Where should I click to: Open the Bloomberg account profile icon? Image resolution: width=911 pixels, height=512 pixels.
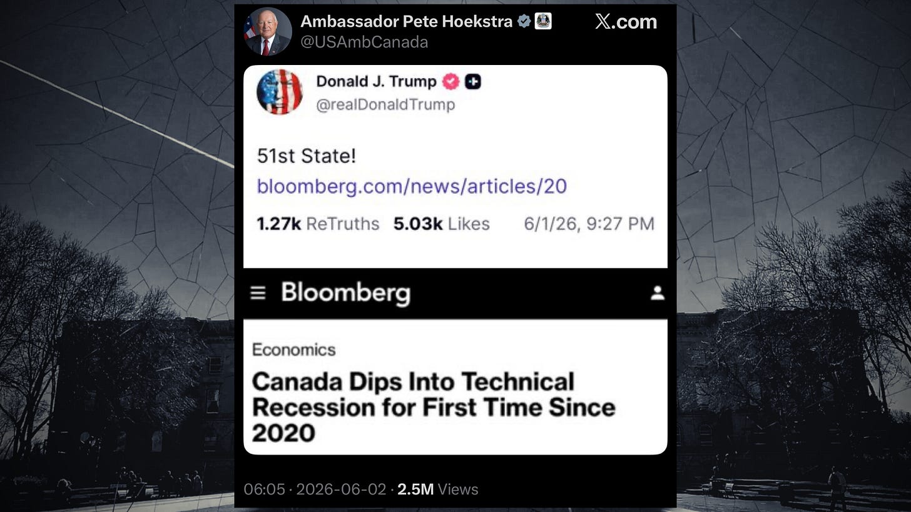pos(658,293)
